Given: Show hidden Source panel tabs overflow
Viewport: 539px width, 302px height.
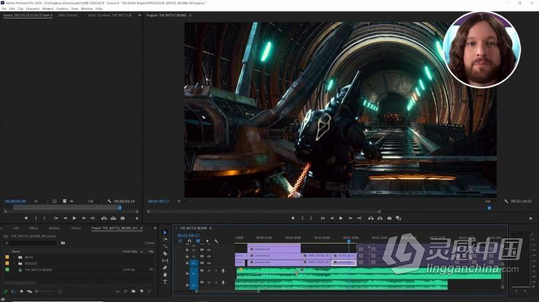Looking at the screenshot, I should coord(139,15).
